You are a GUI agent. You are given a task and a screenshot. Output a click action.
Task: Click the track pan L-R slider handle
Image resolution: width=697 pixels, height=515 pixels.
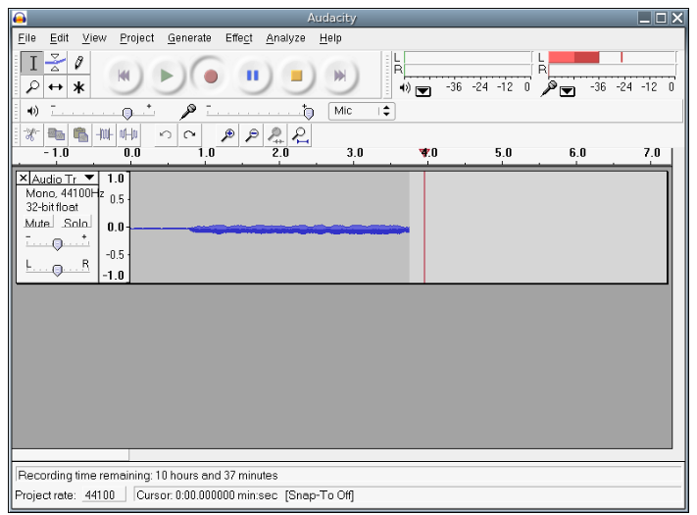point(57,270)
